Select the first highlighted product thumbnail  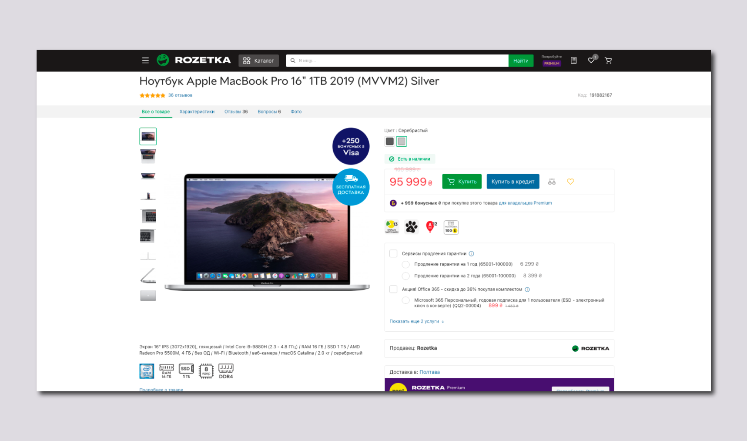[148, 136]
